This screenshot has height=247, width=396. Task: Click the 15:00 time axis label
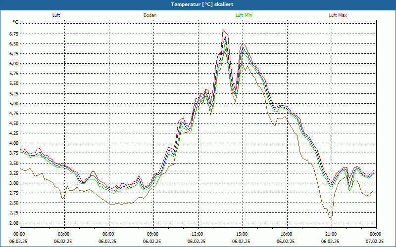click(x=243, y=234)
